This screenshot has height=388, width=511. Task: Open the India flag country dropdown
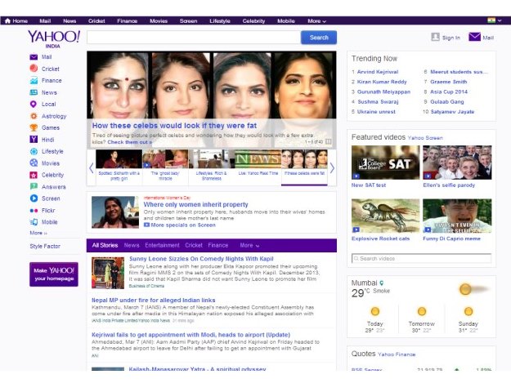click(x=495, y=20)
